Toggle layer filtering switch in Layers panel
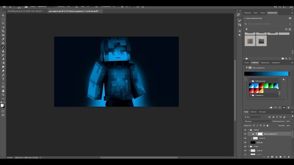This screenshot has width=294, height=165. [292, 116]
